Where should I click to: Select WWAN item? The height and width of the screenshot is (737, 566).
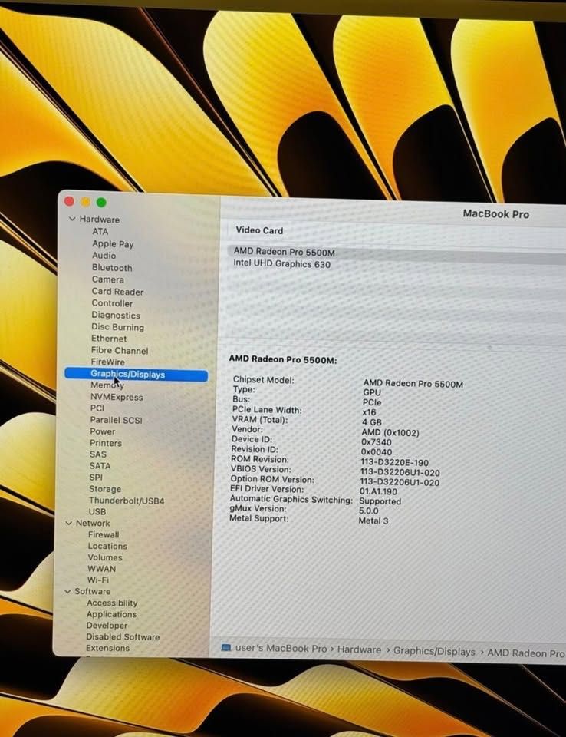[x=101, y=568]
